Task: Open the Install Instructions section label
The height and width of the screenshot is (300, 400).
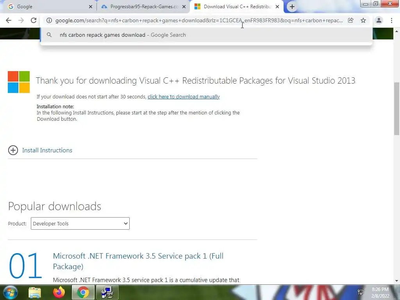Action: point(47,150)
